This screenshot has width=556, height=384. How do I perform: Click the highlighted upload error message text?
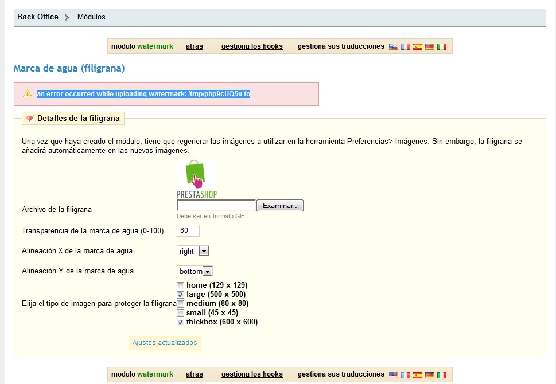(143, 94)
